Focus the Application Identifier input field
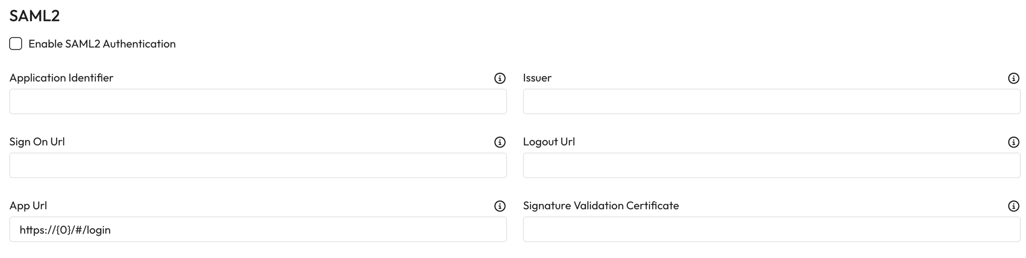This screenshot has height=258, width=1026. click(258, 101)
